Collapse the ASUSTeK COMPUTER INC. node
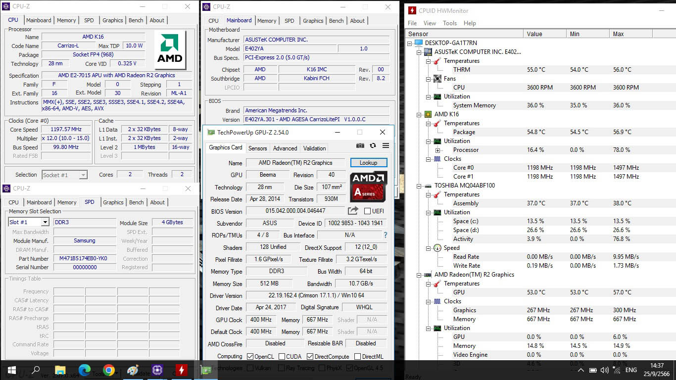This screenshot has width=676, height=380. pyautogui.click(x=419, y=52)
